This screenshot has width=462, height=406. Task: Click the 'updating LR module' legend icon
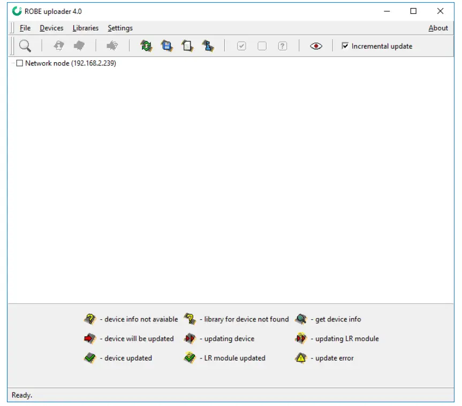301,339
